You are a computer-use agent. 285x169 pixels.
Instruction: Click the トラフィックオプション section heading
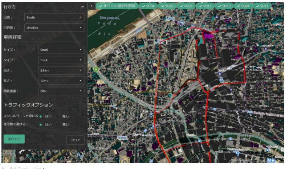[28, 105]
